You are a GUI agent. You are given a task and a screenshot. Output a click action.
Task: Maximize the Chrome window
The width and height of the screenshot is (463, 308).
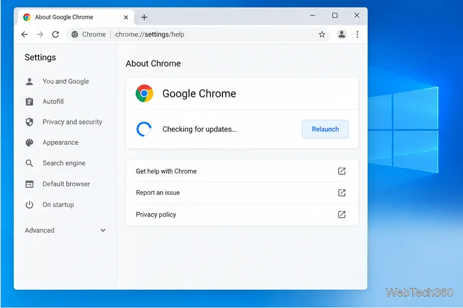[x=335, y=15]
